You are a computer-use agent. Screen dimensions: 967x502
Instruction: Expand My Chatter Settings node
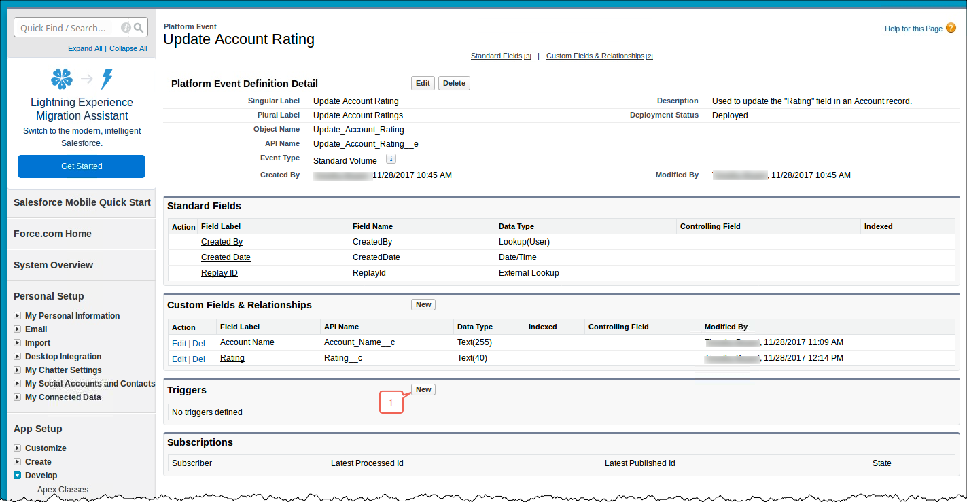click(x=18, y=370)
